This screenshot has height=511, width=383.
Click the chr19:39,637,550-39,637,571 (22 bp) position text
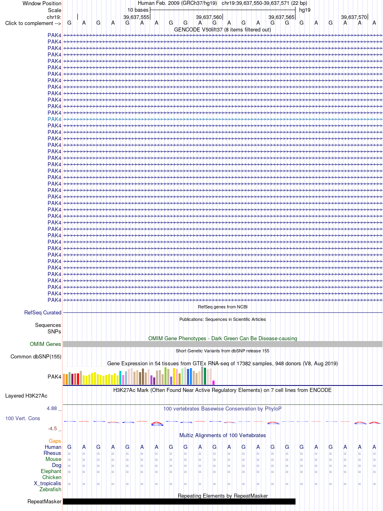(264, 3)
